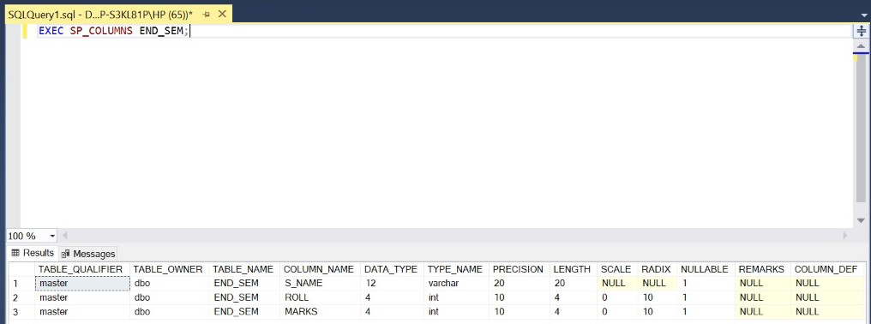Select the results grid top-left corner cell
This screenshot has width=871, height=324.
click(21, 269)
